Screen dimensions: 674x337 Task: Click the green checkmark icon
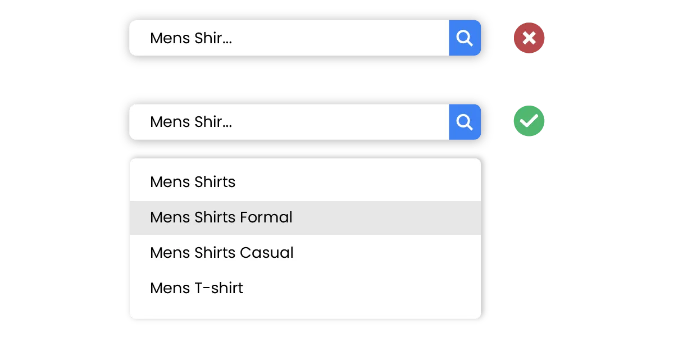529,121
